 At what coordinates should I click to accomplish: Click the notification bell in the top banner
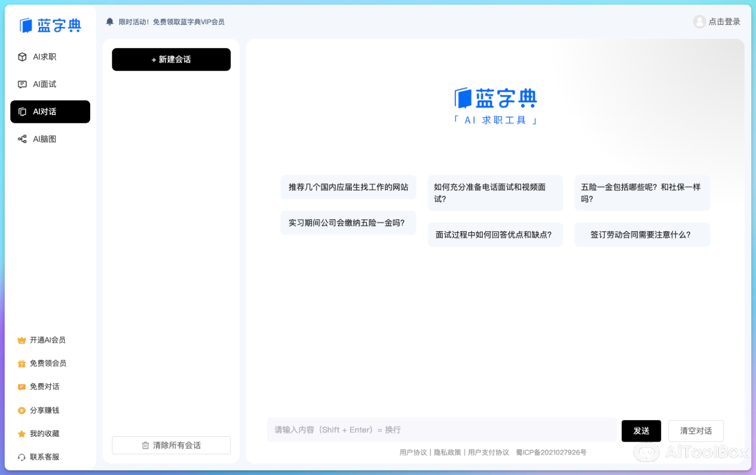pyautogui.click(x=109, y=22)
